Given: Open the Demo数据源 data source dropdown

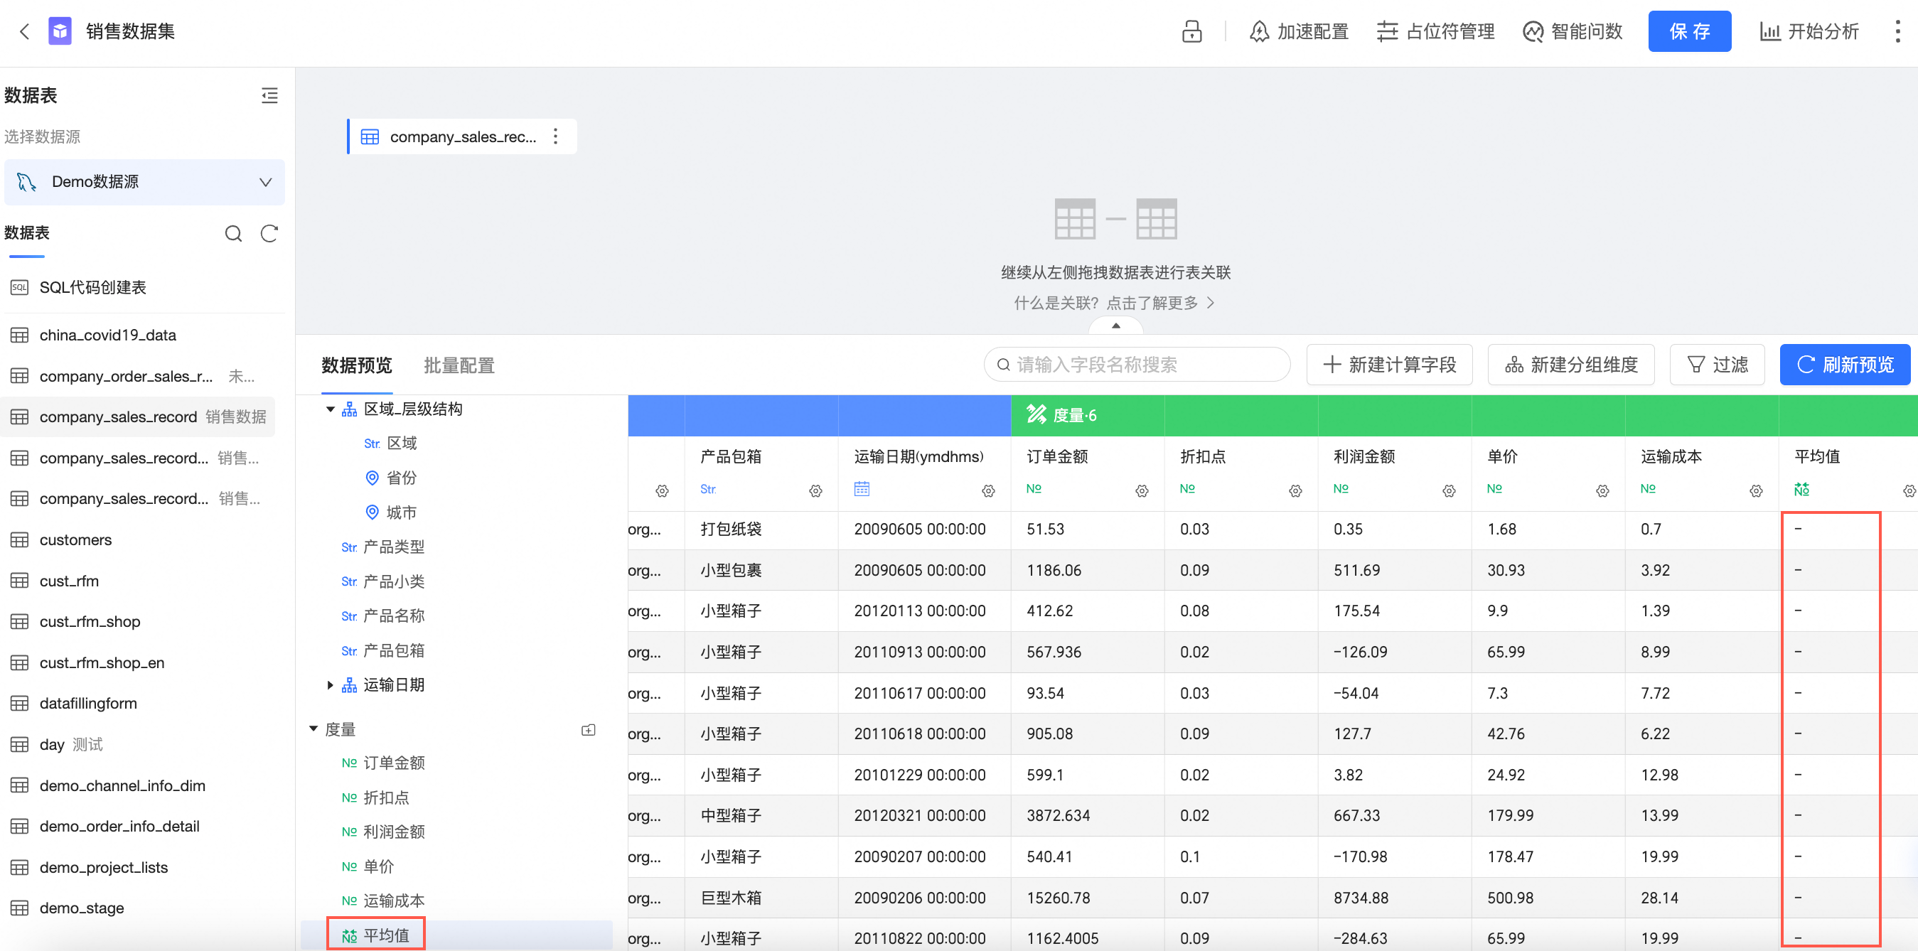Looking at the screenshot, I should click(x=144, y=182).
